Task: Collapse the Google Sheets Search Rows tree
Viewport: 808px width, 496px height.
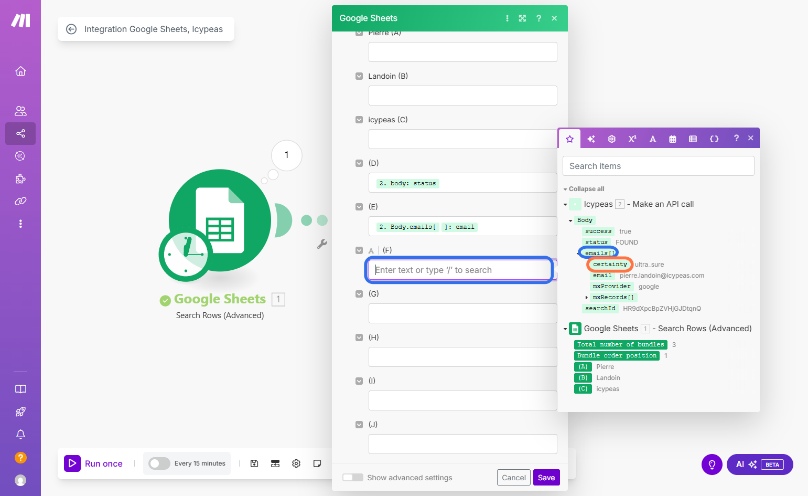Action: [x=565, y=329]
